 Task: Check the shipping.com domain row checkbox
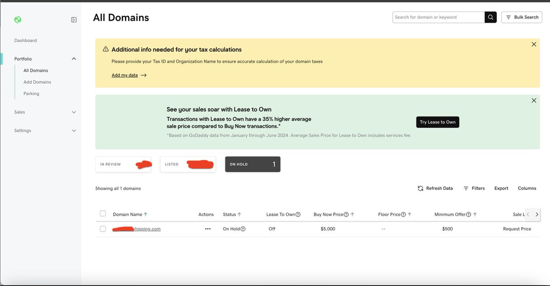pyautogui.click(x=103, y=229)
